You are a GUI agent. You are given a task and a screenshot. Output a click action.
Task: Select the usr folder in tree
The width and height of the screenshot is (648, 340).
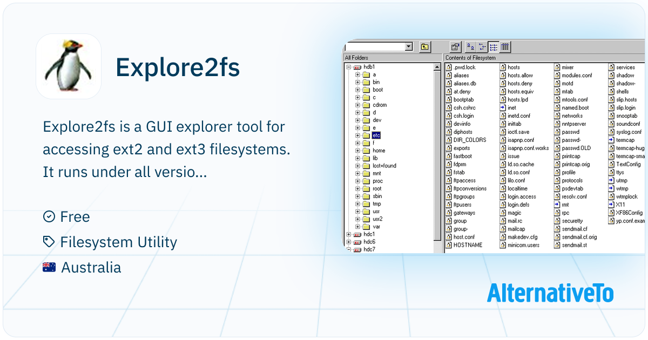(x=376, y=212)
